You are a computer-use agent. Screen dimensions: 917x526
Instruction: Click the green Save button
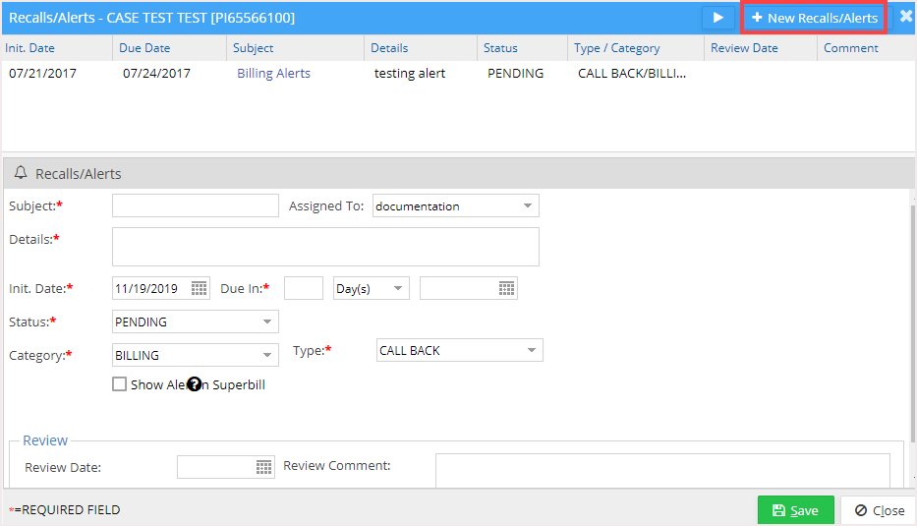pos(795,510)
